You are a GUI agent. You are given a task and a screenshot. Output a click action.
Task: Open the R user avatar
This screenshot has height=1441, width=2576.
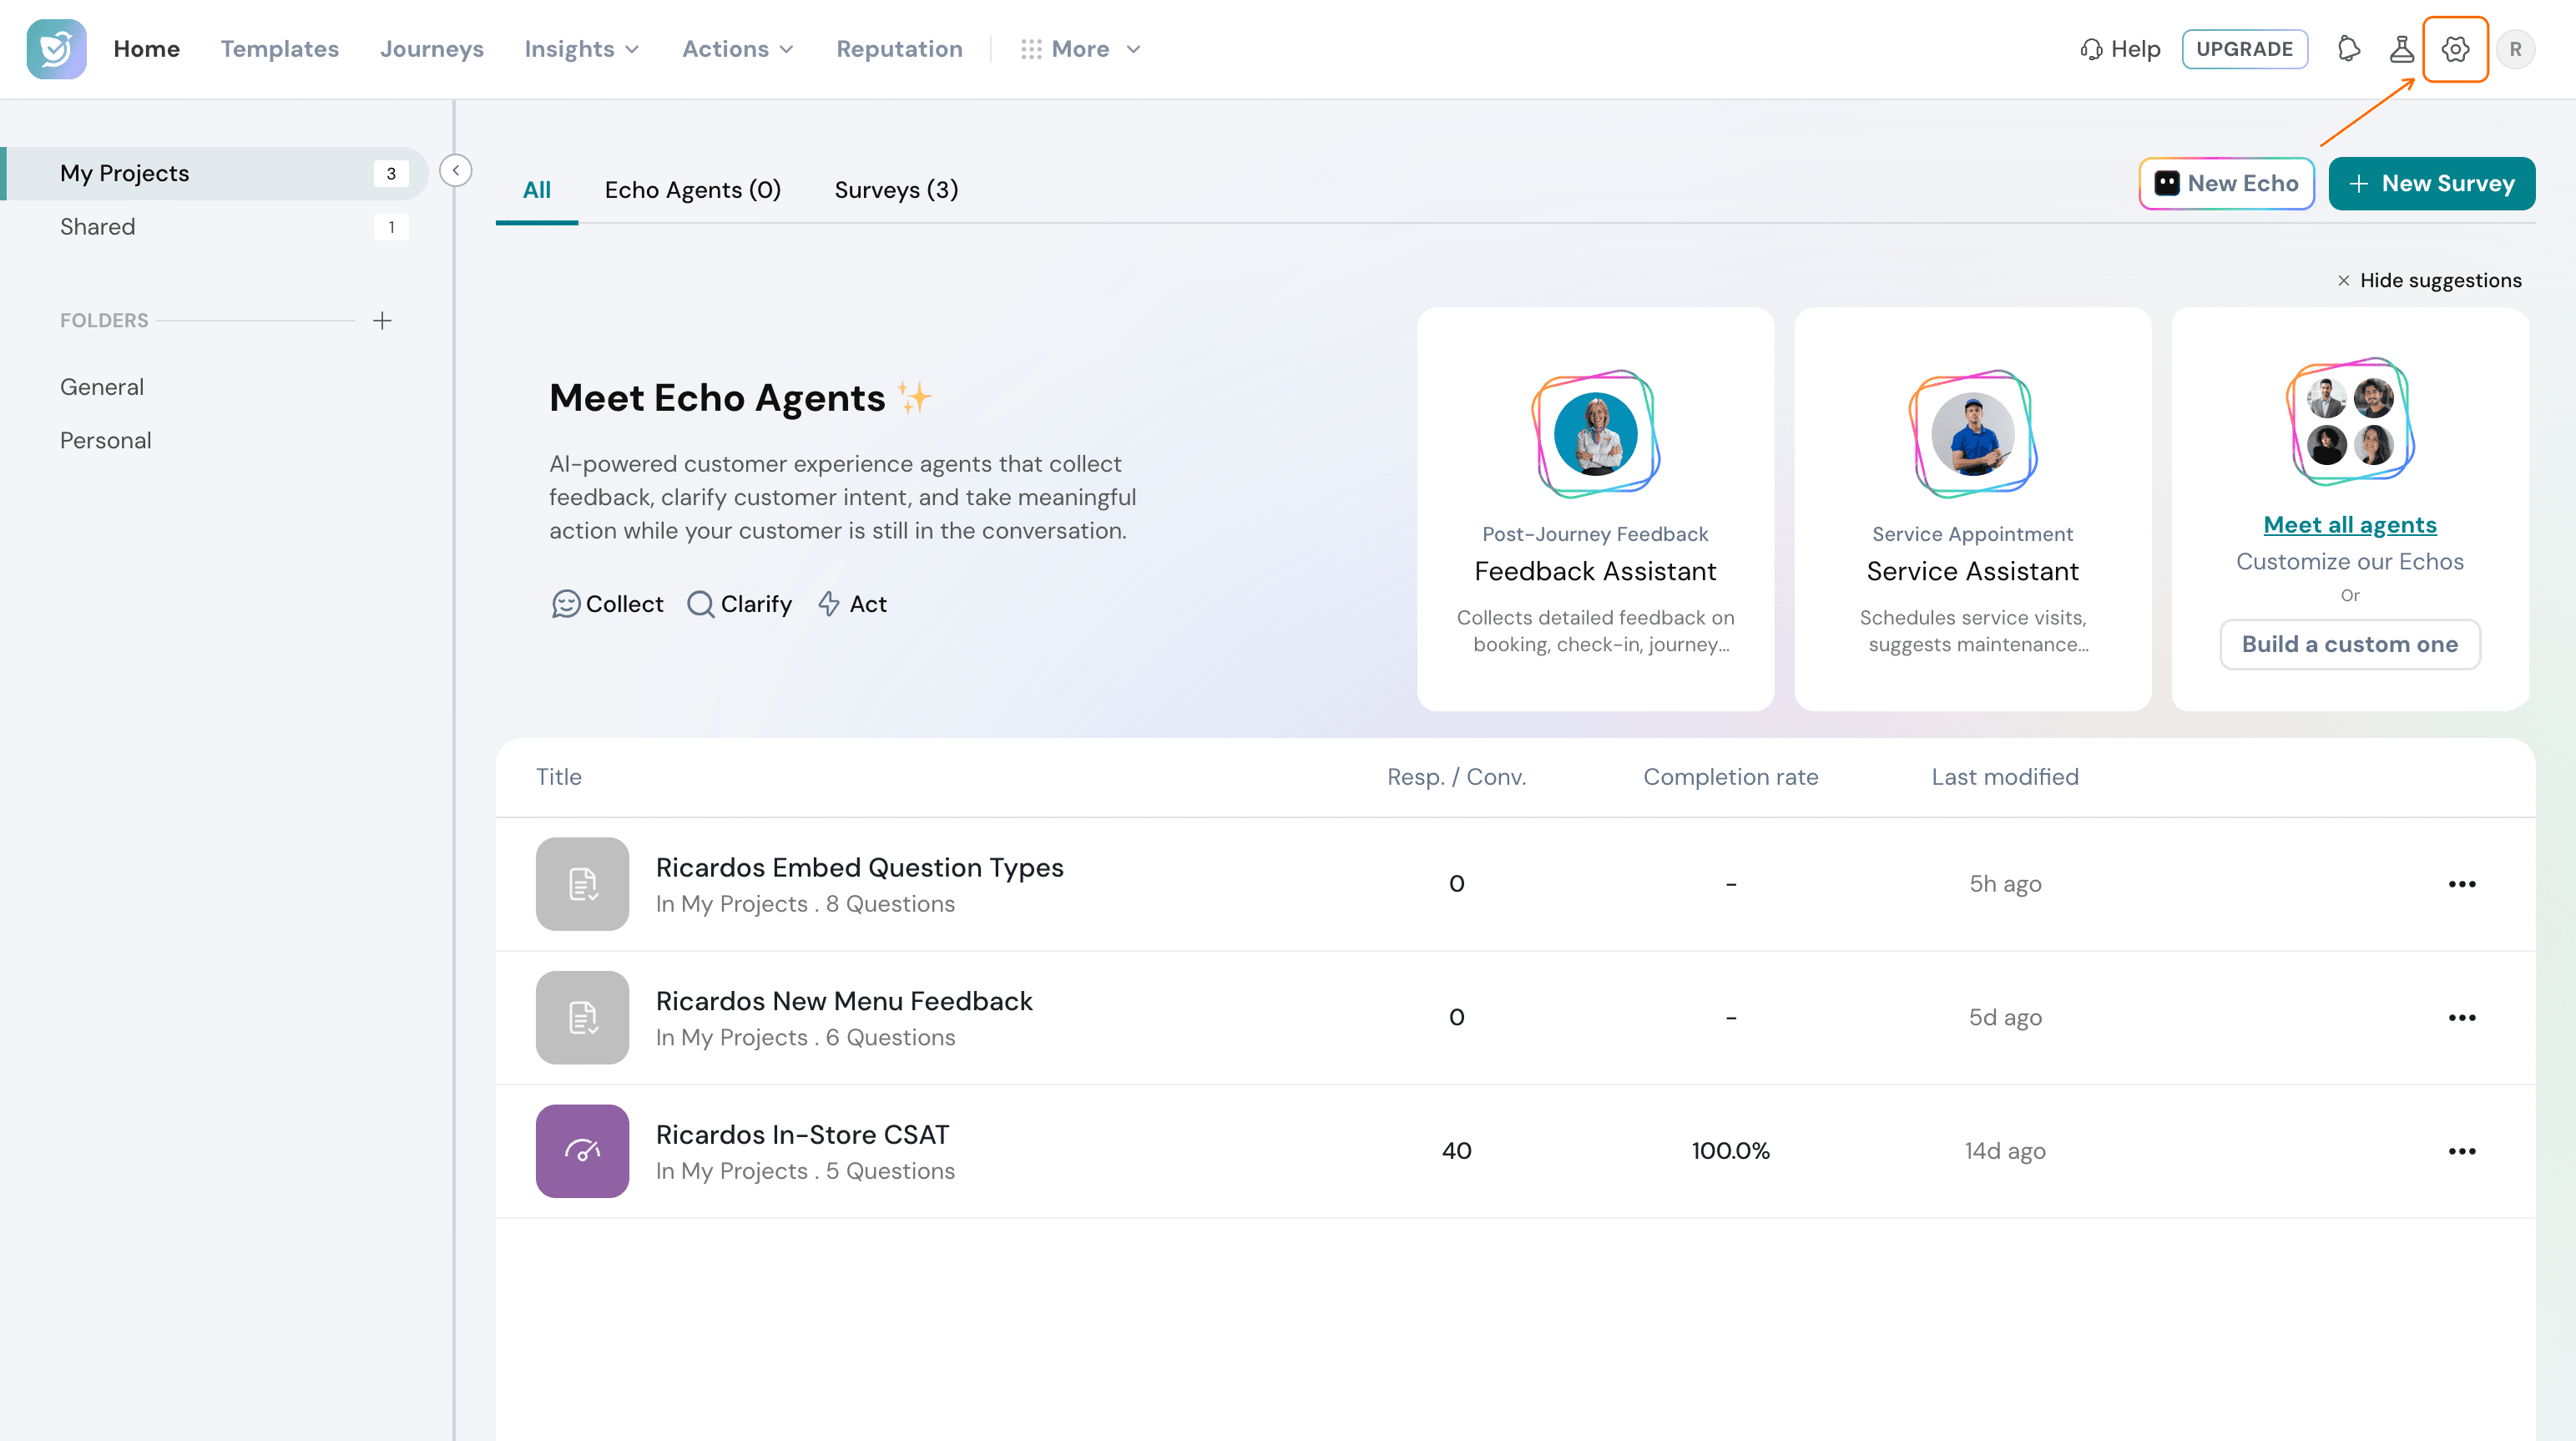click(x=2515, y=49)
